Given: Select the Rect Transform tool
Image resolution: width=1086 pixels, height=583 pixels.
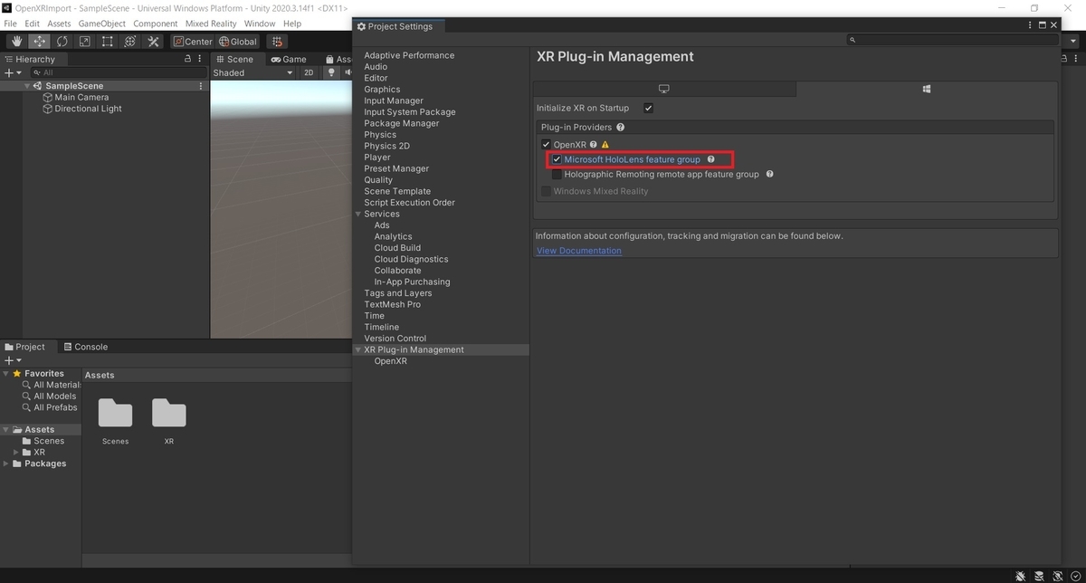Looking at the screenshot, I should point(110,41).
